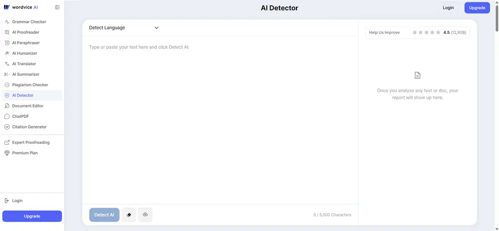The image size is (499, 231).
Task: Click the Detect AI button
Action: coord(104,215)
